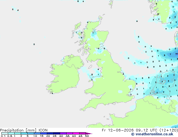Click the precipitation value 10 at the right edge
This screenshot has width=178, height=137.
pos(176,54)
